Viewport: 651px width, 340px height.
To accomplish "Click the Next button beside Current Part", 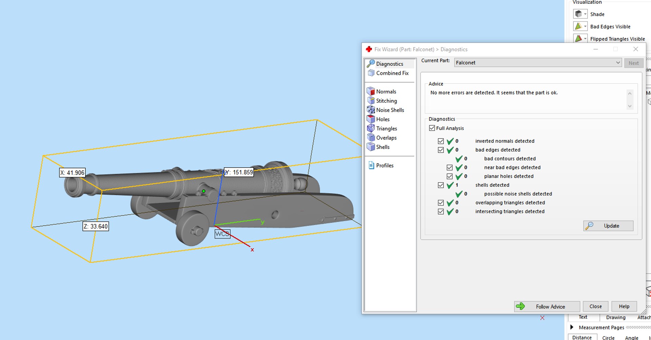I will [633, 63].
